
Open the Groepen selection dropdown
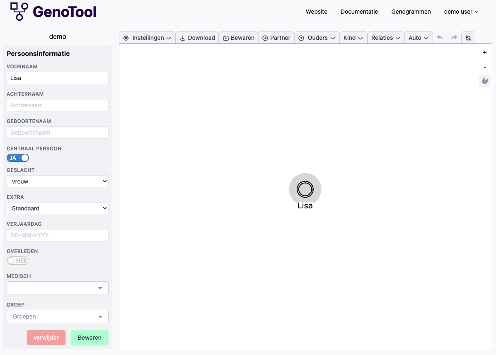point(58,316)
